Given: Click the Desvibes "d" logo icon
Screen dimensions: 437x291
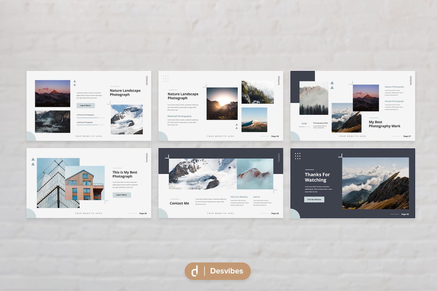Looking at the screenshot, I should tap(195, 271).
